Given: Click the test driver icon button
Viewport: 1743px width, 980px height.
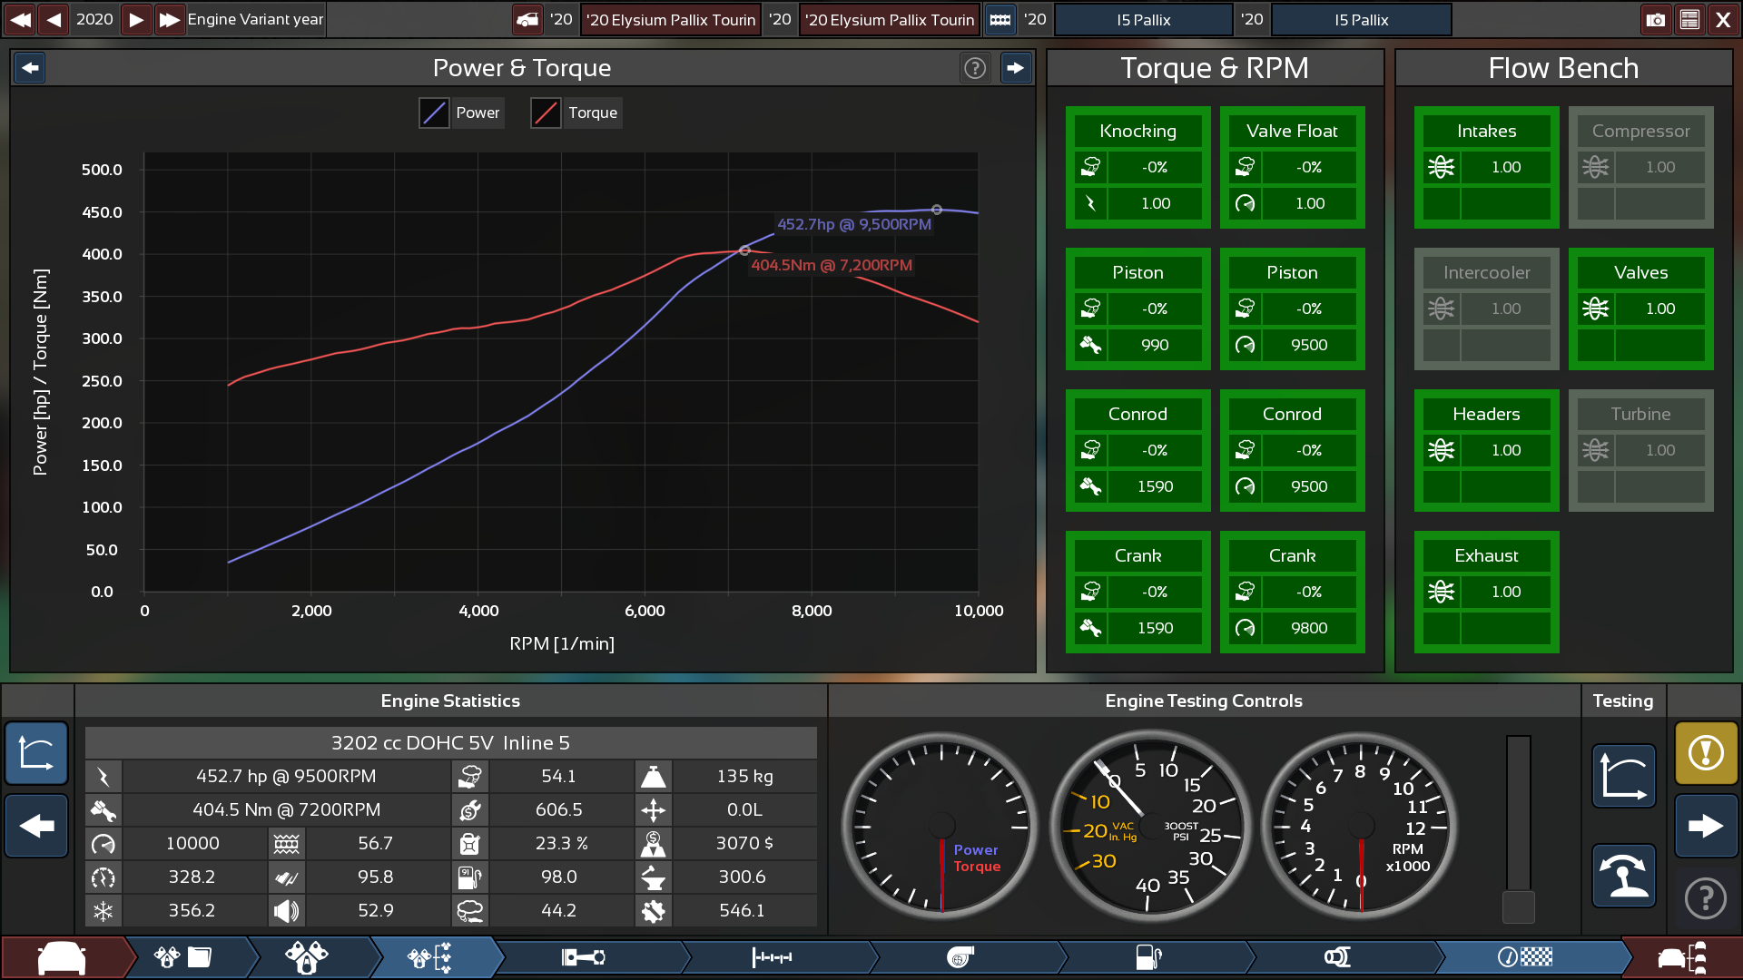Looking at the screenshot, I should [1623, 876].
